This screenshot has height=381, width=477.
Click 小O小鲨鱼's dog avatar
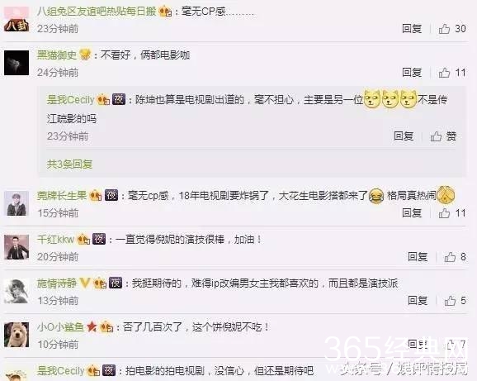point(17,335)
